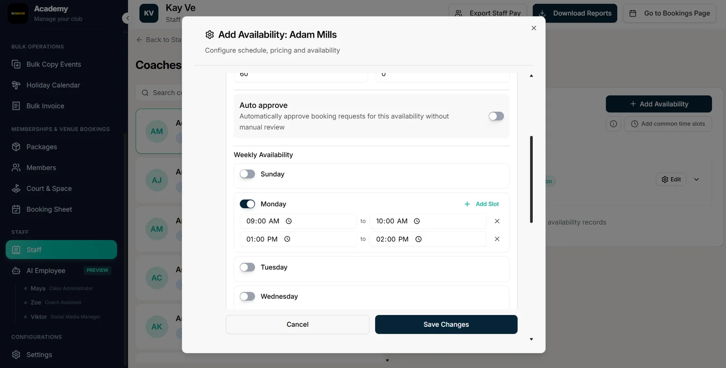Switch on Wednesday availability
Viewport: 726px width, 368px height.
[x=247, y=296]
